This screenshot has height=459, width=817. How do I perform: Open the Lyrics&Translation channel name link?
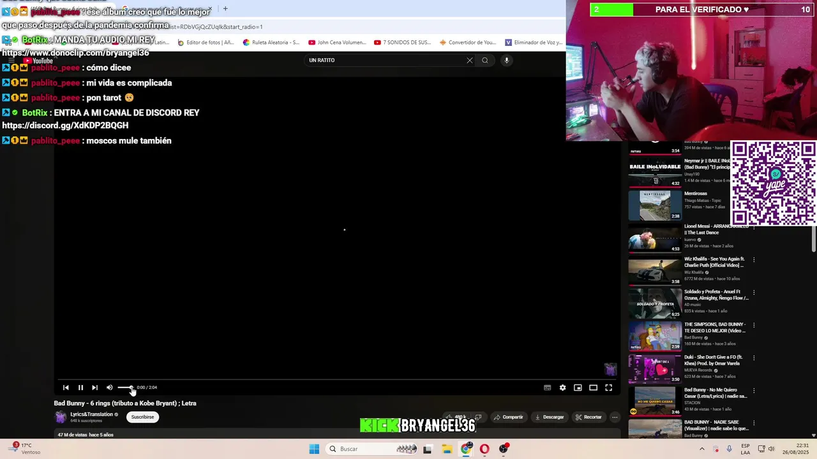click(x=91, y=414)
